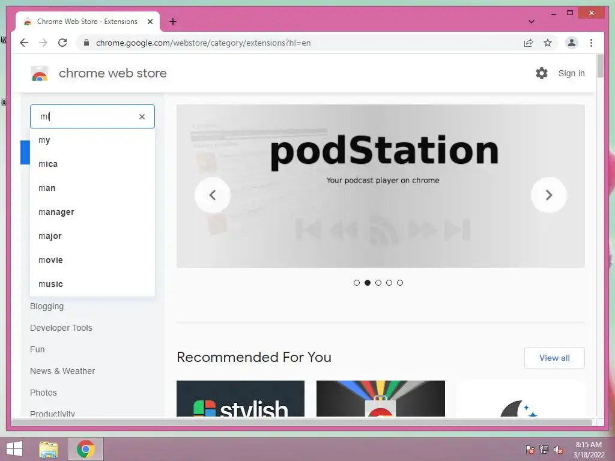Click the muted volume tray icon
Image resolution: width=615 pixels, height=461 pixels.
[559, 450]
